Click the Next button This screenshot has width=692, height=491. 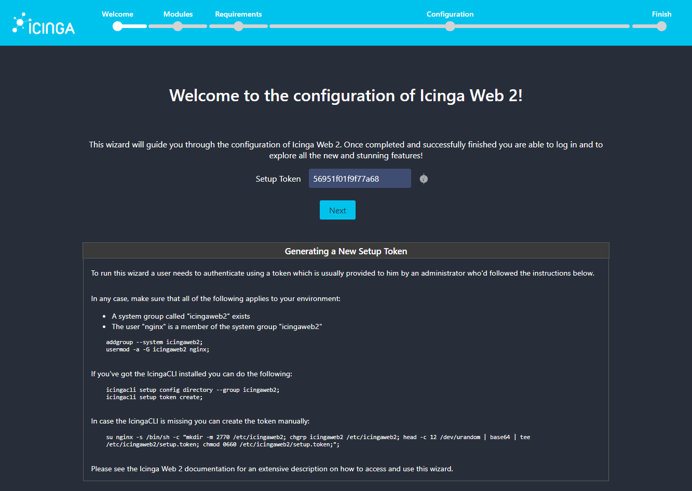337,210
